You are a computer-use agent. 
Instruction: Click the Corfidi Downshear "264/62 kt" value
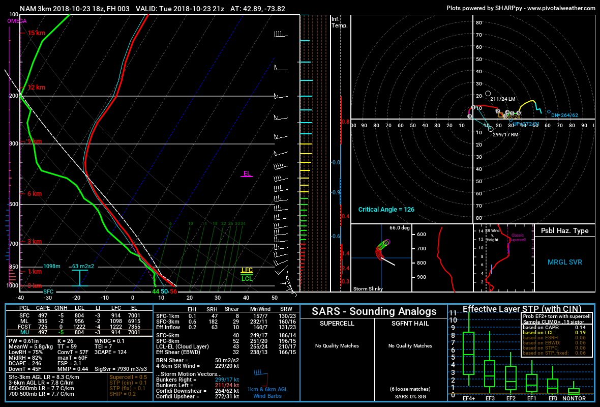[227, 391]
